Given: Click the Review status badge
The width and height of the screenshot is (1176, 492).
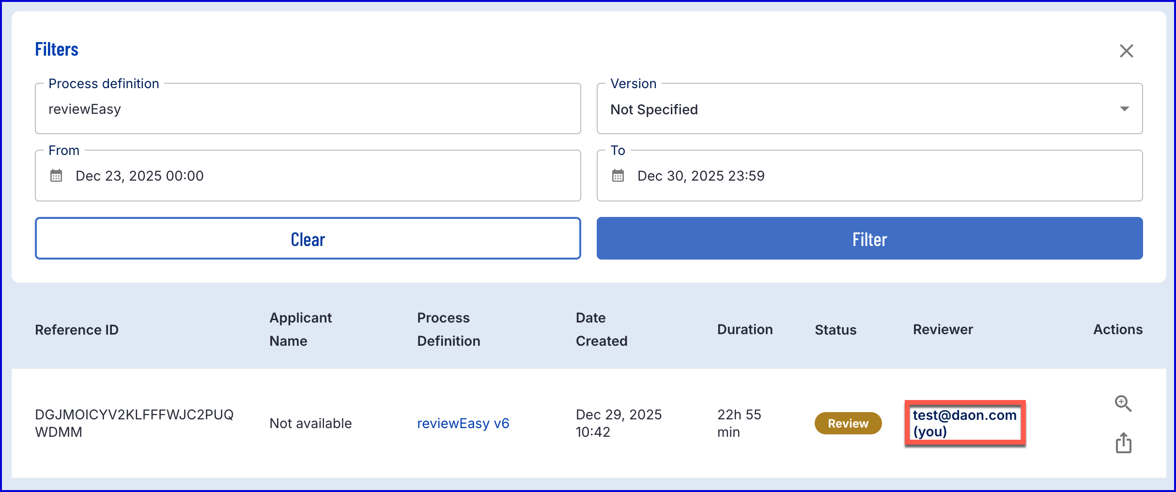Looking at the screenshot, I should tap(848, 424).
